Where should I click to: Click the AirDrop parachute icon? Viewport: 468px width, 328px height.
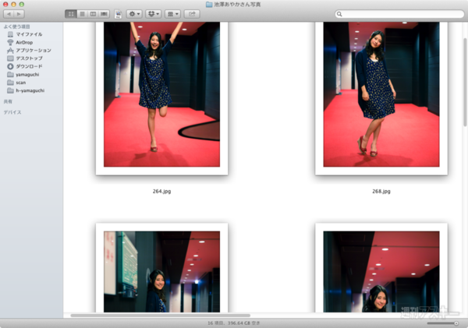(10, 42)
